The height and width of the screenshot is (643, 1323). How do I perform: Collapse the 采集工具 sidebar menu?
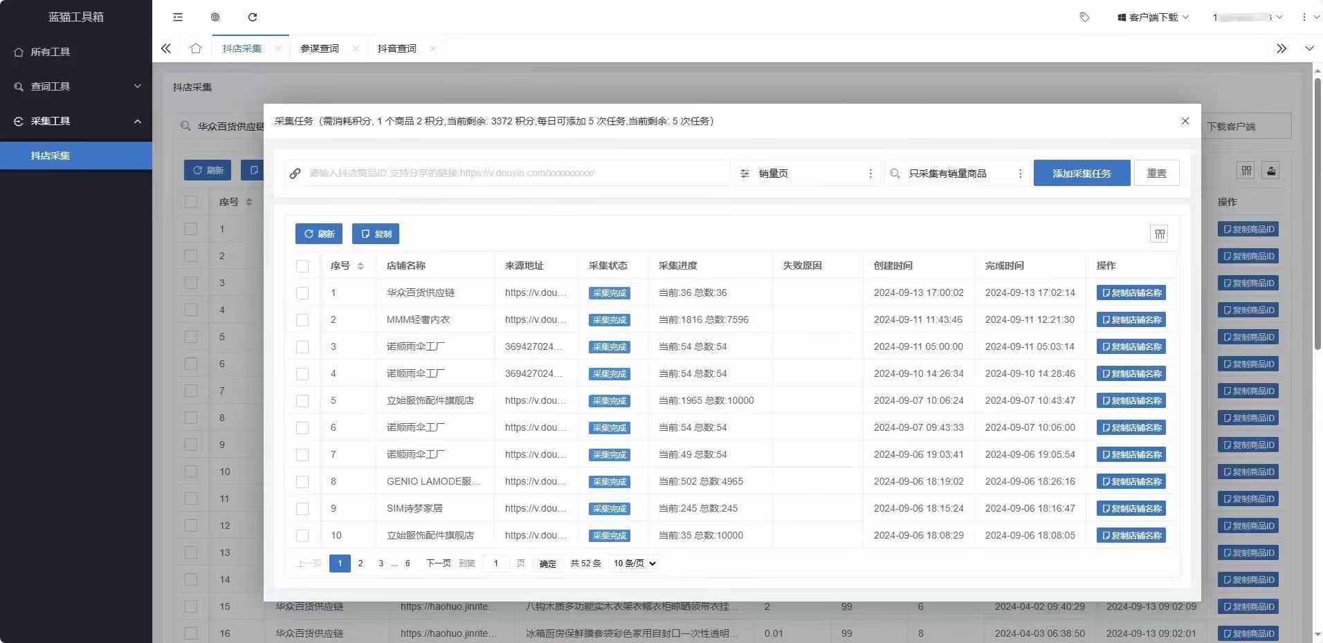click(x=76, y=121)
